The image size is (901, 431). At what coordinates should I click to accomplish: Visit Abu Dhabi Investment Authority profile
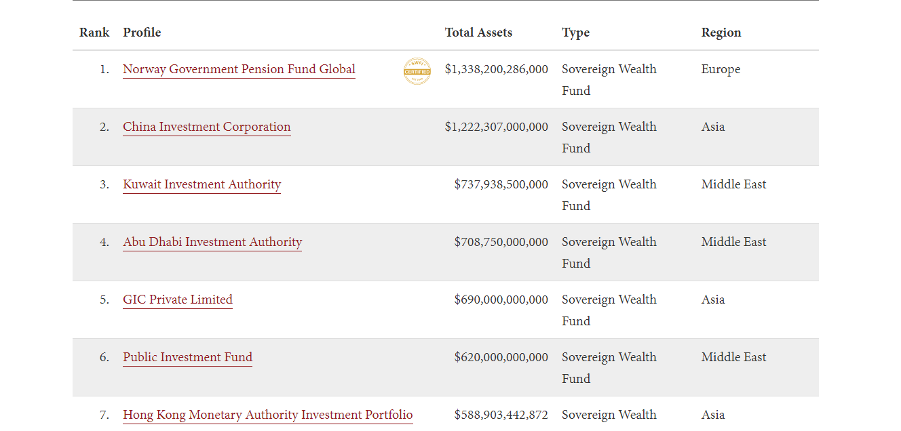tap(212, 242)
